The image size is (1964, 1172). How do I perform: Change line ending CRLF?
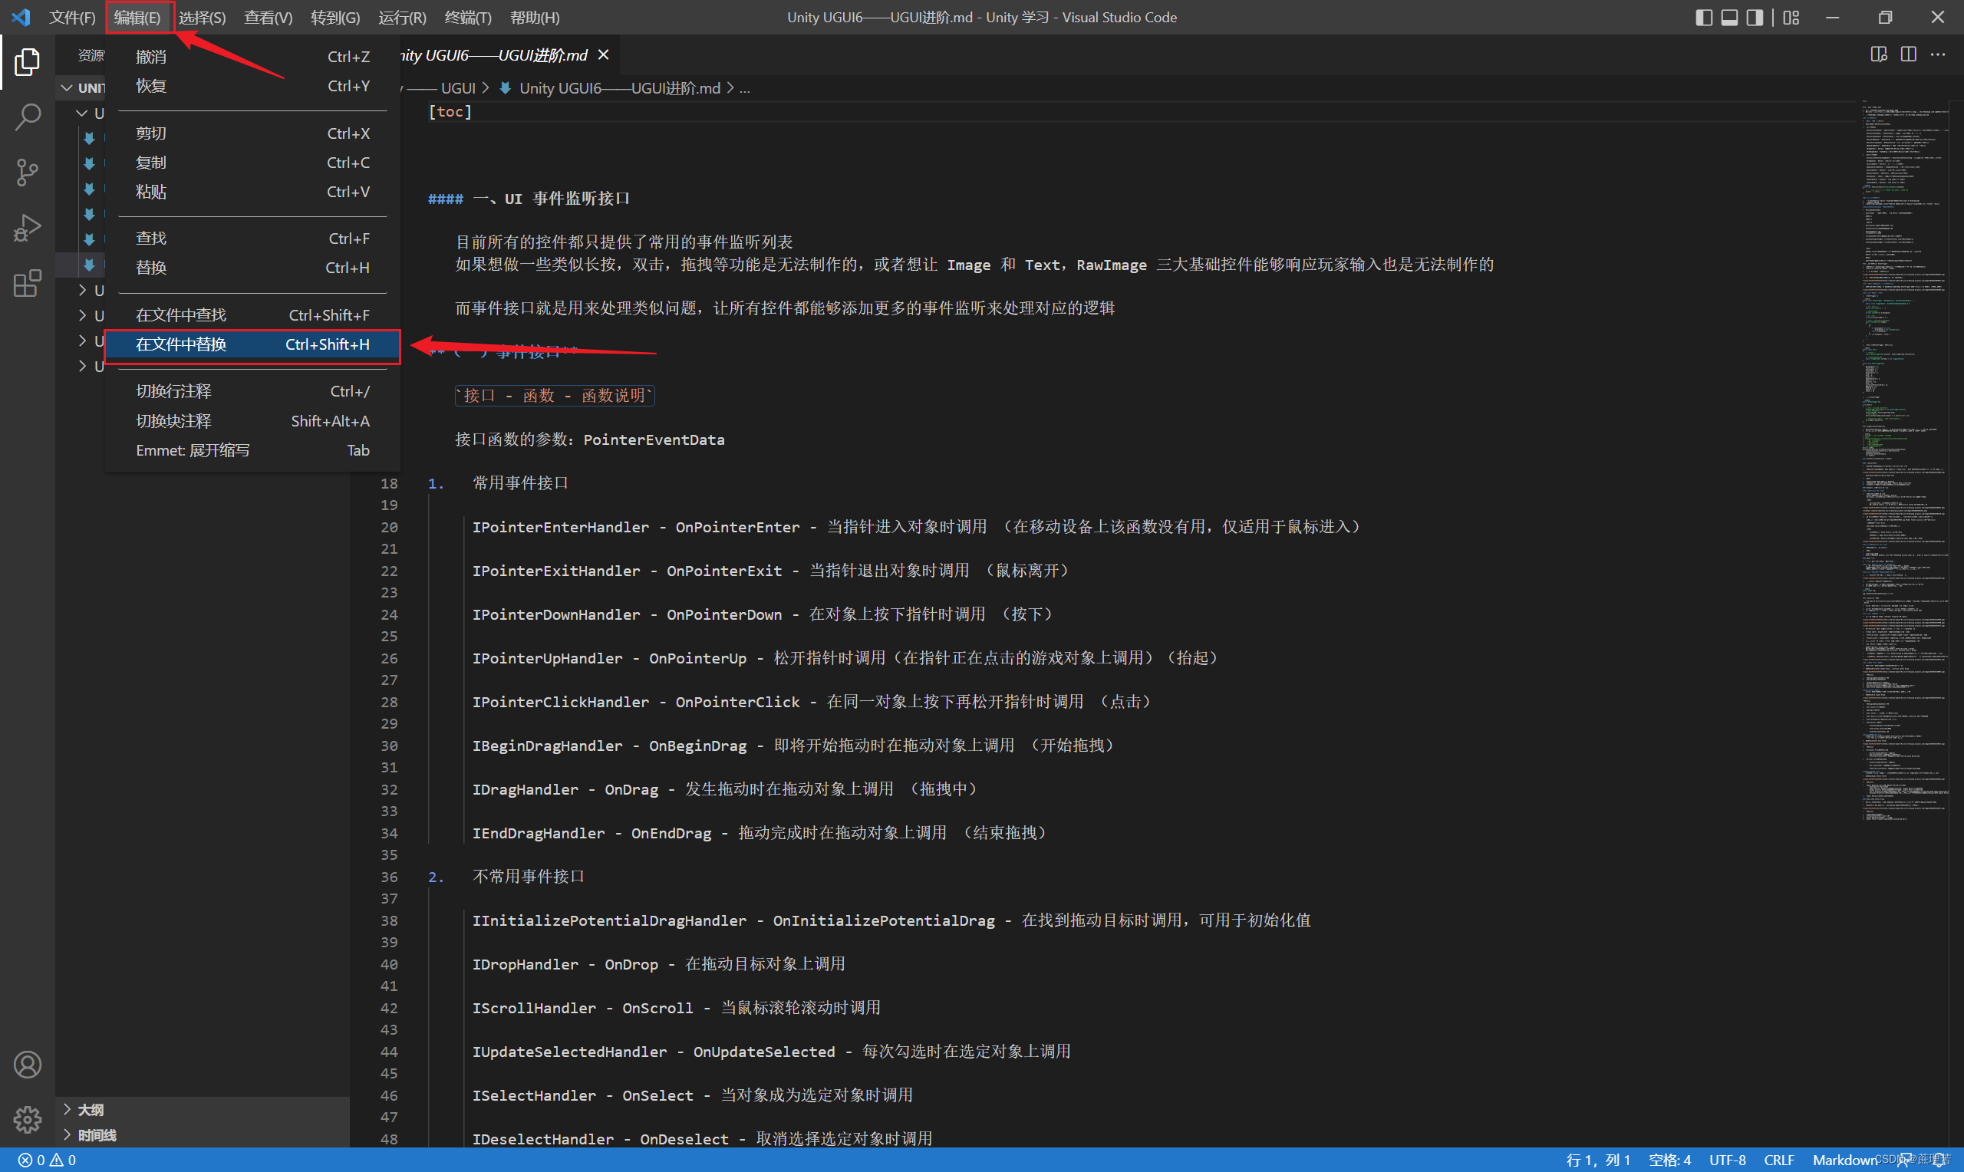point(1778,1160)
